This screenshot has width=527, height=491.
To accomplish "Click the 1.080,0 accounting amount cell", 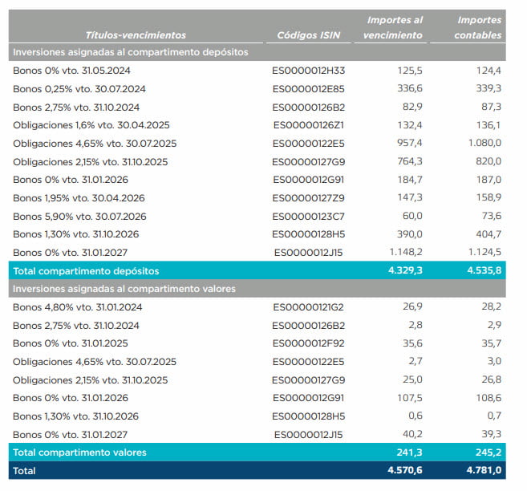I will [x=483, y=144].
